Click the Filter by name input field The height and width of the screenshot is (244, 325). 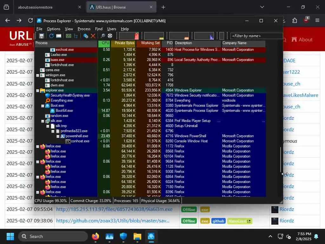click(x=256, y=36)
